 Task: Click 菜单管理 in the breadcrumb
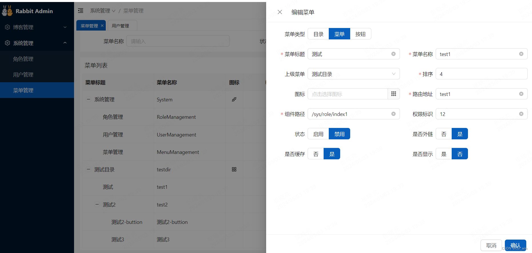click(133, 11)
